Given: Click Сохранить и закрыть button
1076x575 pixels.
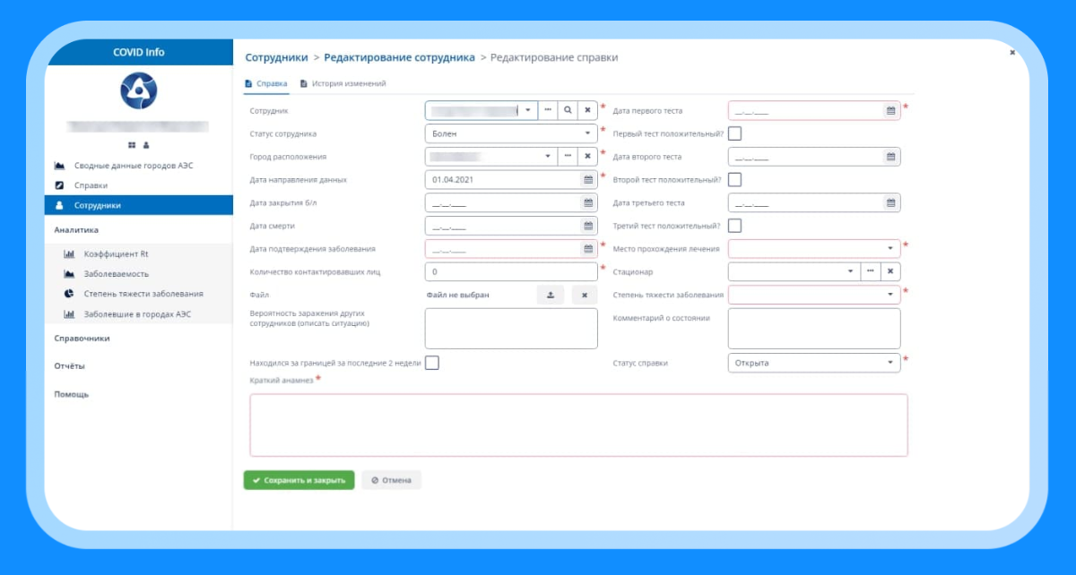Looking at the screenshot, I should point(299,480).
